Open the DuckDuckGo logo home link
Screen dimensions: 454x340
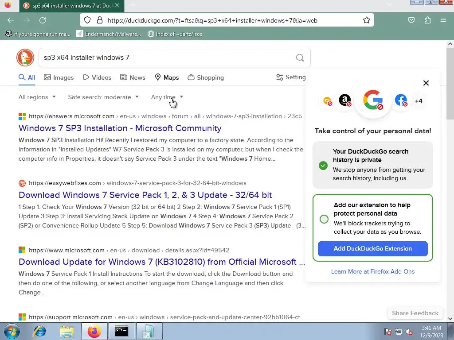click(x=25, y=58)
